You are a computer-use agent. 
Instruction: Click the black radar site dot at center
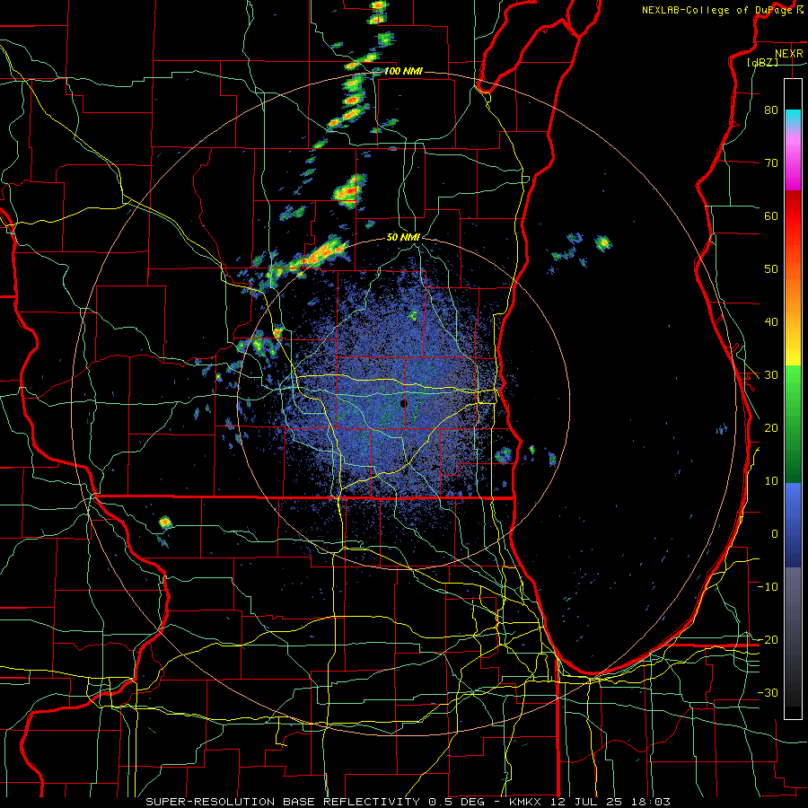point(403,403)
